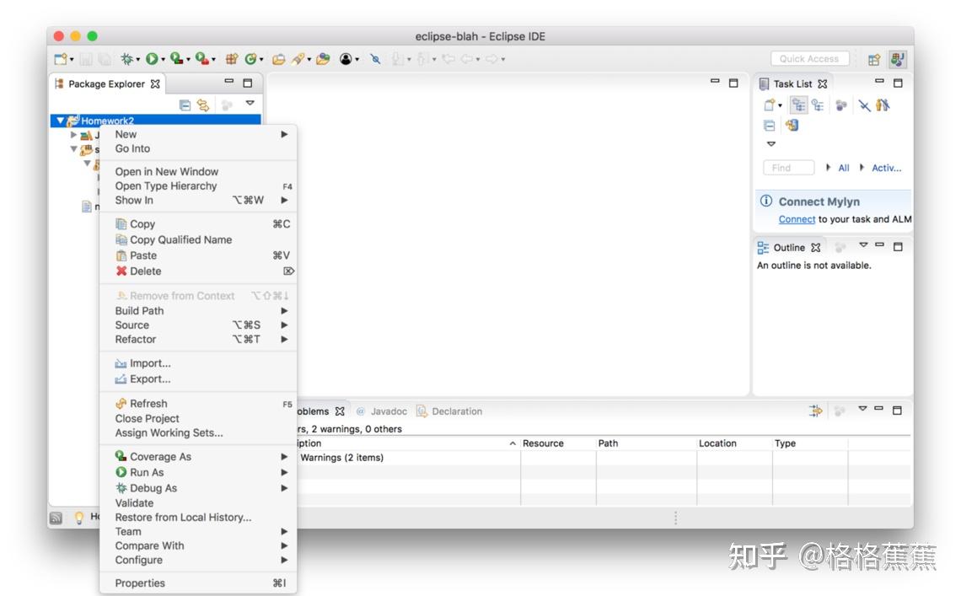961x596 pixels.
Task: Click the Mylyn black circle toolbar icon
Action: pos(346,59)
